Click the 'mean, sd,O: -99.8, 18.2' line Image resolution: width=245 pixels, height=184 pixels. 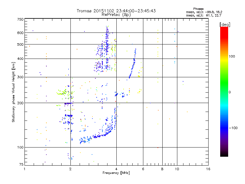(204, 12)
